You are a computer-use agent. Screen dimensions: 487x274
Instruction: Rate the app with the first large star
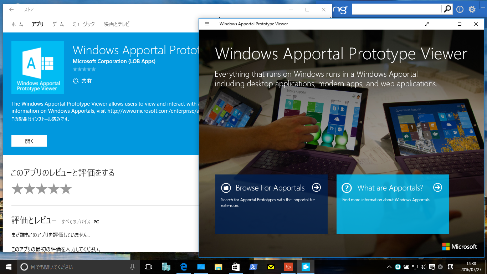[17, 189]
